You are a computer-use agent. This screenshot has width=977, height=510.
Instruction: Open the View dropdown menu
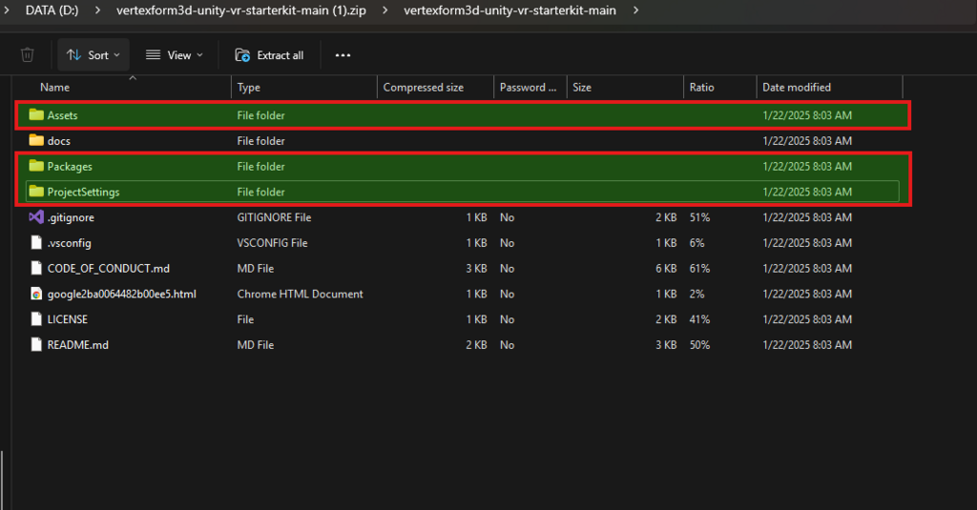click(175, 55)
